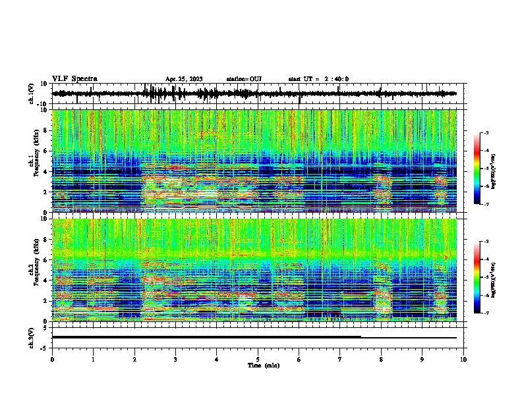
Task: Click the "8" kHz tick on ch.2 spectrogram
Action: 45,240
